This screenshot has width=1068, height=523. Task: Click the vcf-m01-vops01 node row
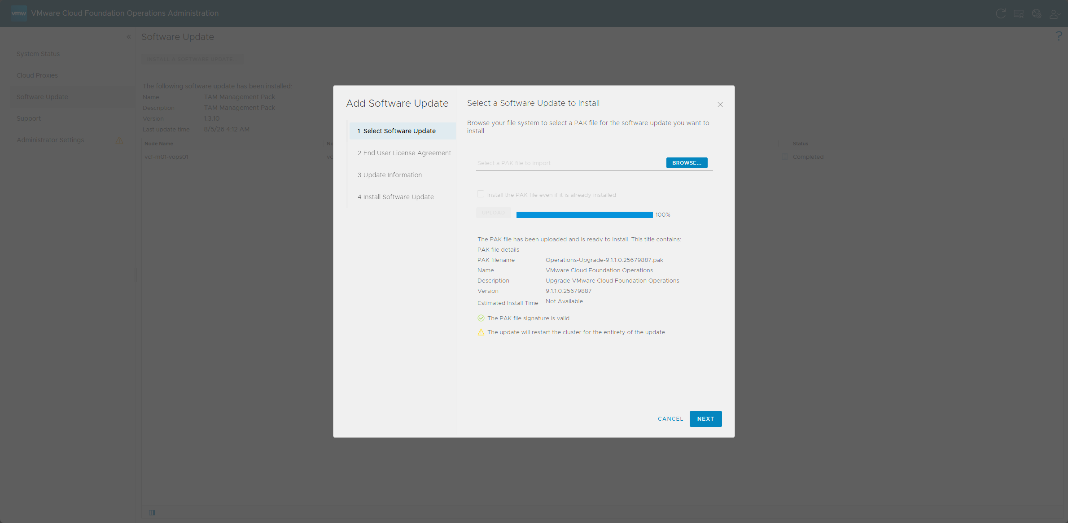(166, 157)
